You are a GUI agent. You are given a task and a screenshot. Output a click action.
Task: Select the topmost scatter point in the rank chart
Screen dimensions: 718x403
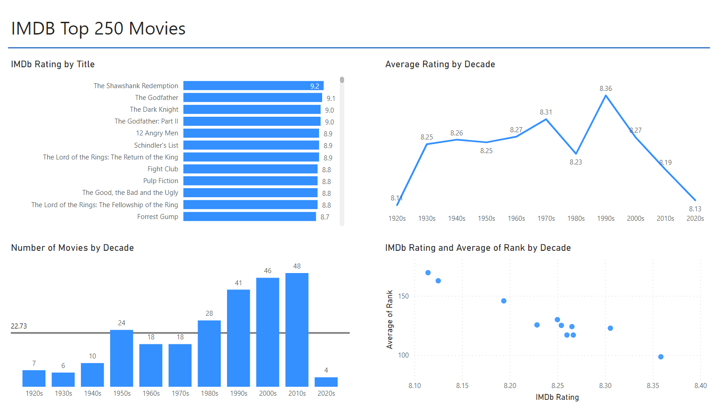[428, 273]
